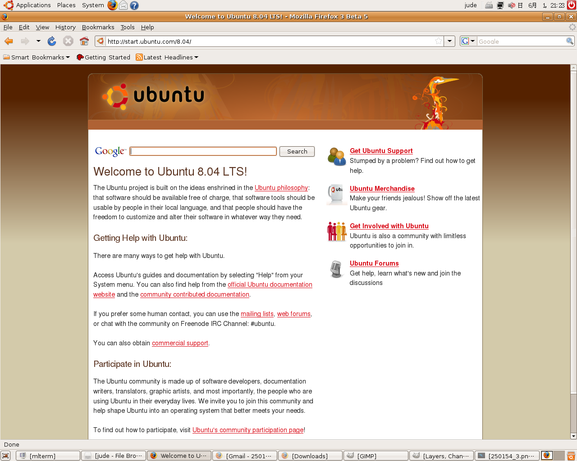Image resolution: width=577 pixels, height=461 pixels.
Task: Open Getting Started bookmark
Action: [x=103, y=57]
